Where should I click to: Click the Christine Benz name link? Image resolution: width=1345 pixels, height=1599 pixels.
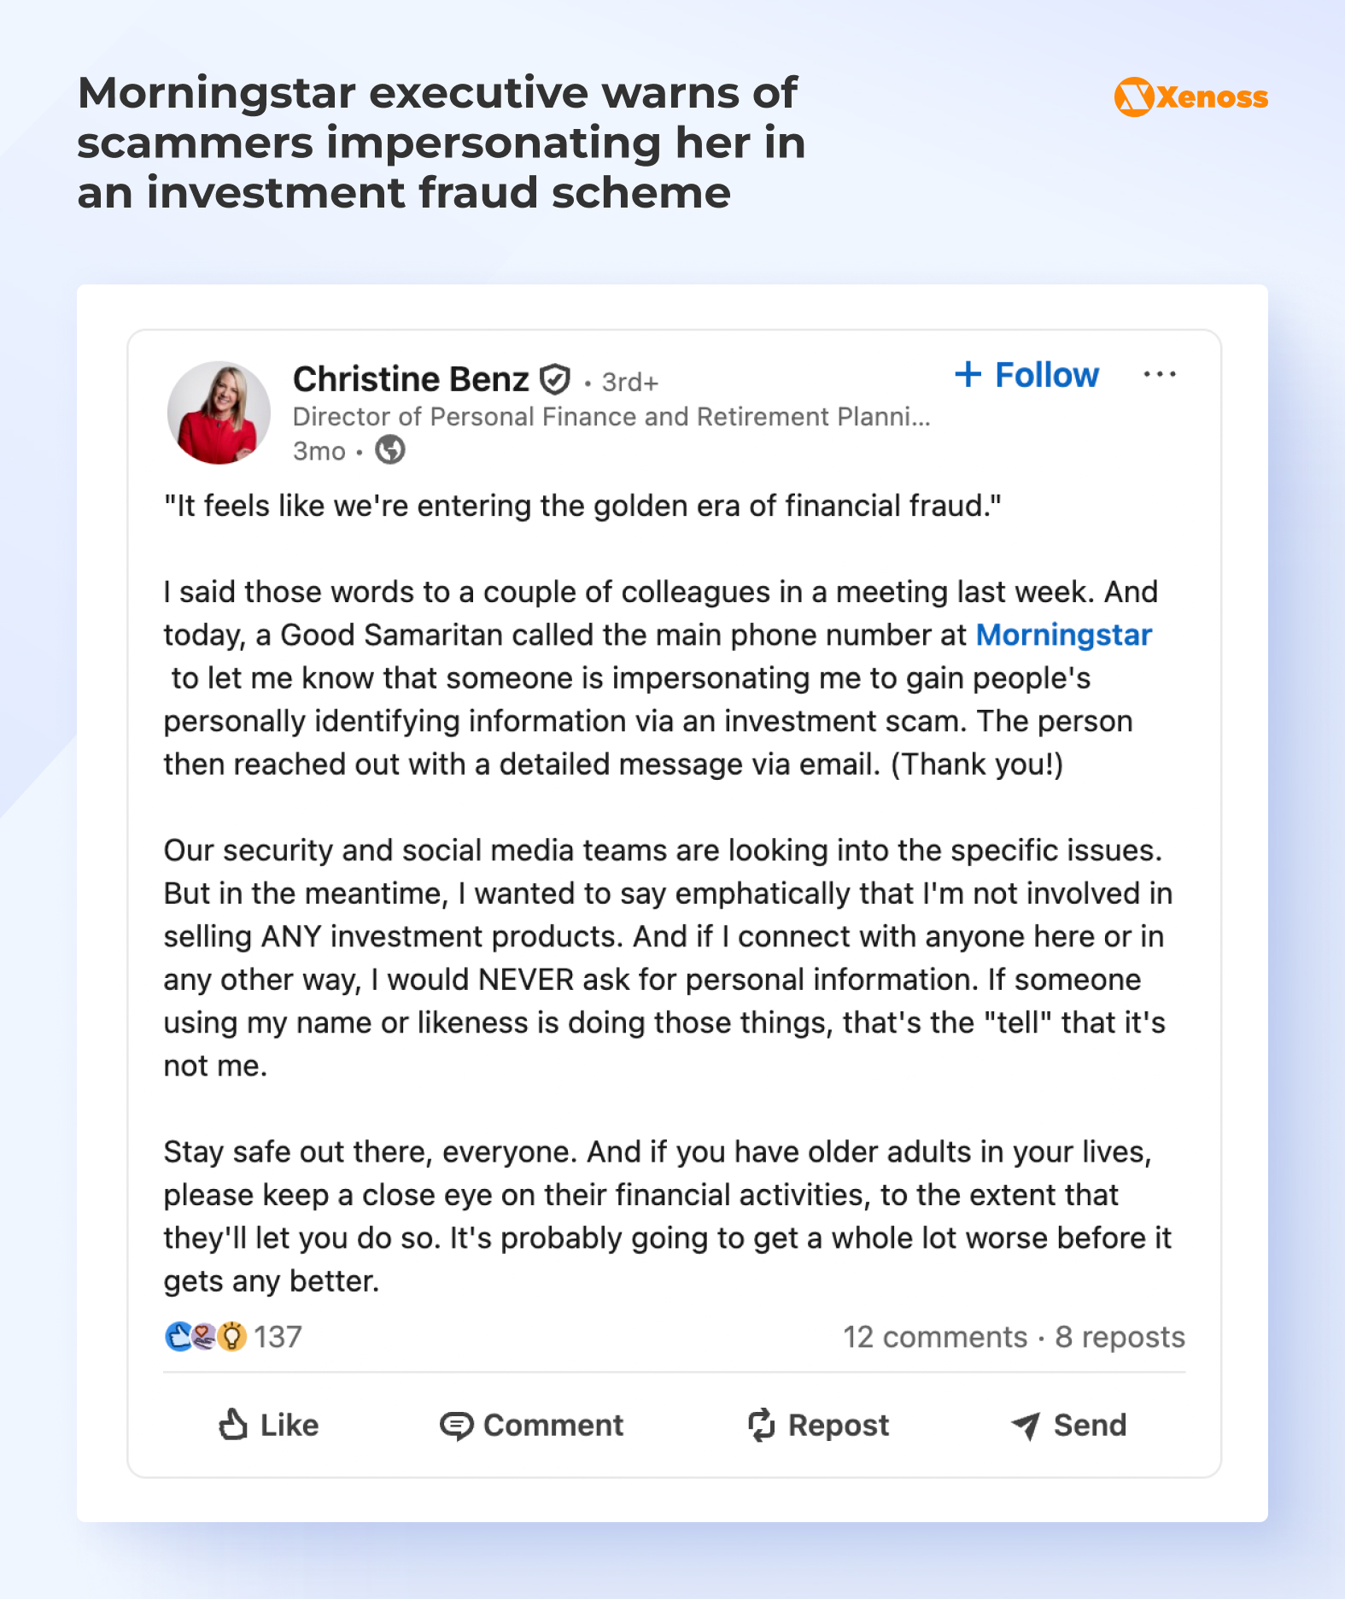(411, 378)
